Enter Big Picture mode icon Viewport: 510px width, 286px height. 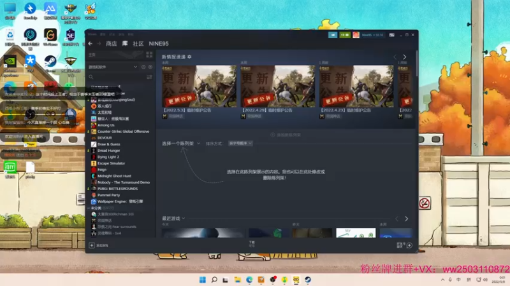(x=392, y=35)
